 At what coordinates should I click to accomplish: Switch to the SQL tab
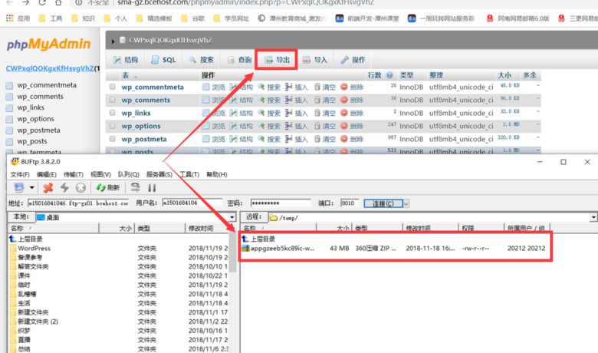click(163, 60)
